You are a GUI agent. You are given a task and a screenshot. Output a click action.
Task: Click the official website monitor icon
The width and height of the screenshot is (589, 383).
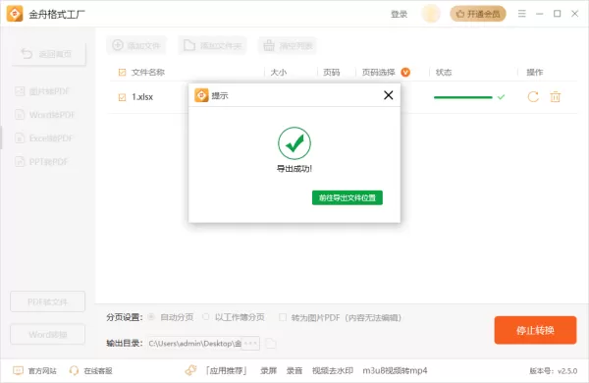18,370
